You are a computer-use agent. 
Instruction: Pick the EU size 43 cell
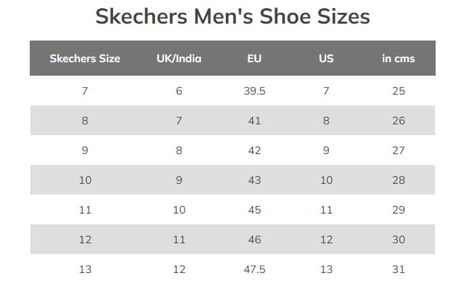254,180
